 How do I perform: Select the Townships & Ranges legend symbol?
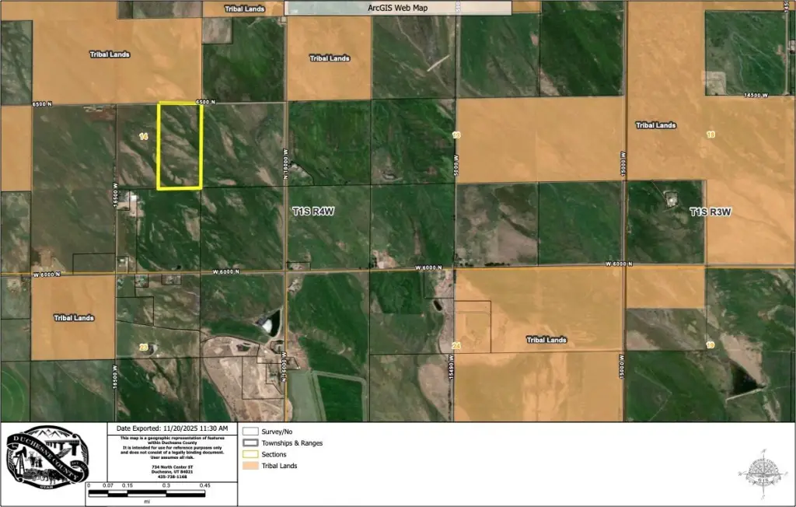pyautogui.click(x=250, y=443)
